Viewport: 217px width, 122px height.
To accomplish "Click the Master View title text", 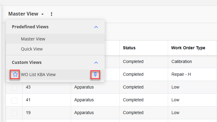I will click(x=23, y=14).
